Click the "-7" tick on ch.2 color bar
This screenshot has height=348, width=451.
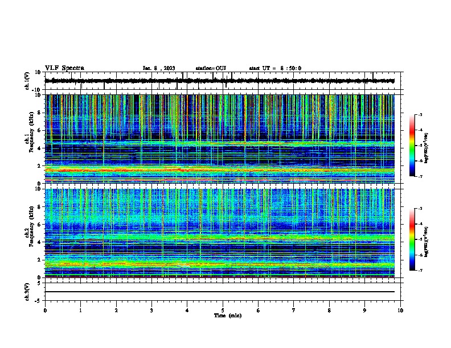(420, 270)
